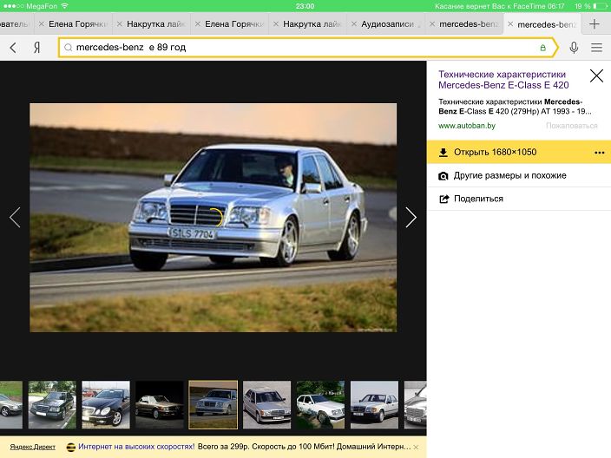Click the 'Яндекс.Директ' label
The image size is (611, 458).
[33, 447]
